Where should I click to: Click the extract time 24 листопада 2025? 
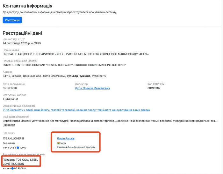[x=22, y=43]
